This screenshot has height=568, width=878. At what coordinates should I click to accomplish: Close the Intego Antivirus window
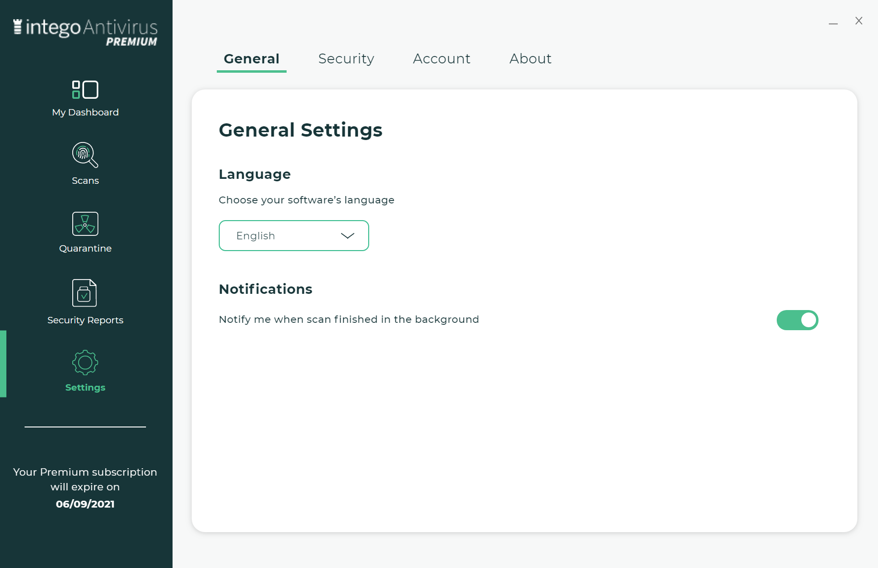[x=859, y=21]
